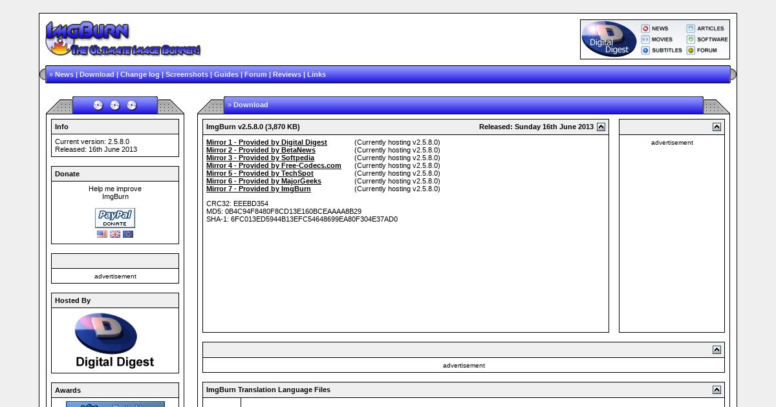The height and width of the screenshot is (407, 776).
Task: Open Digital Digest Subtitles icon link
Action: [x=662, y=50]
